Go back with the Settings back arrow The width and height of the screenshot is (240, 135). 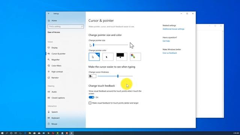coord(49,13)
